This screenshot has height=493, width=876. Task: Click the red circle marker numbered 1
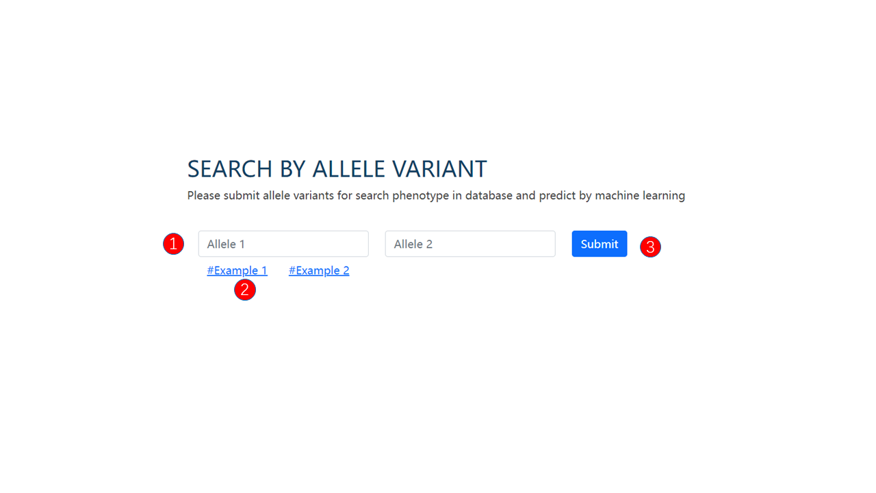[173, 244]
